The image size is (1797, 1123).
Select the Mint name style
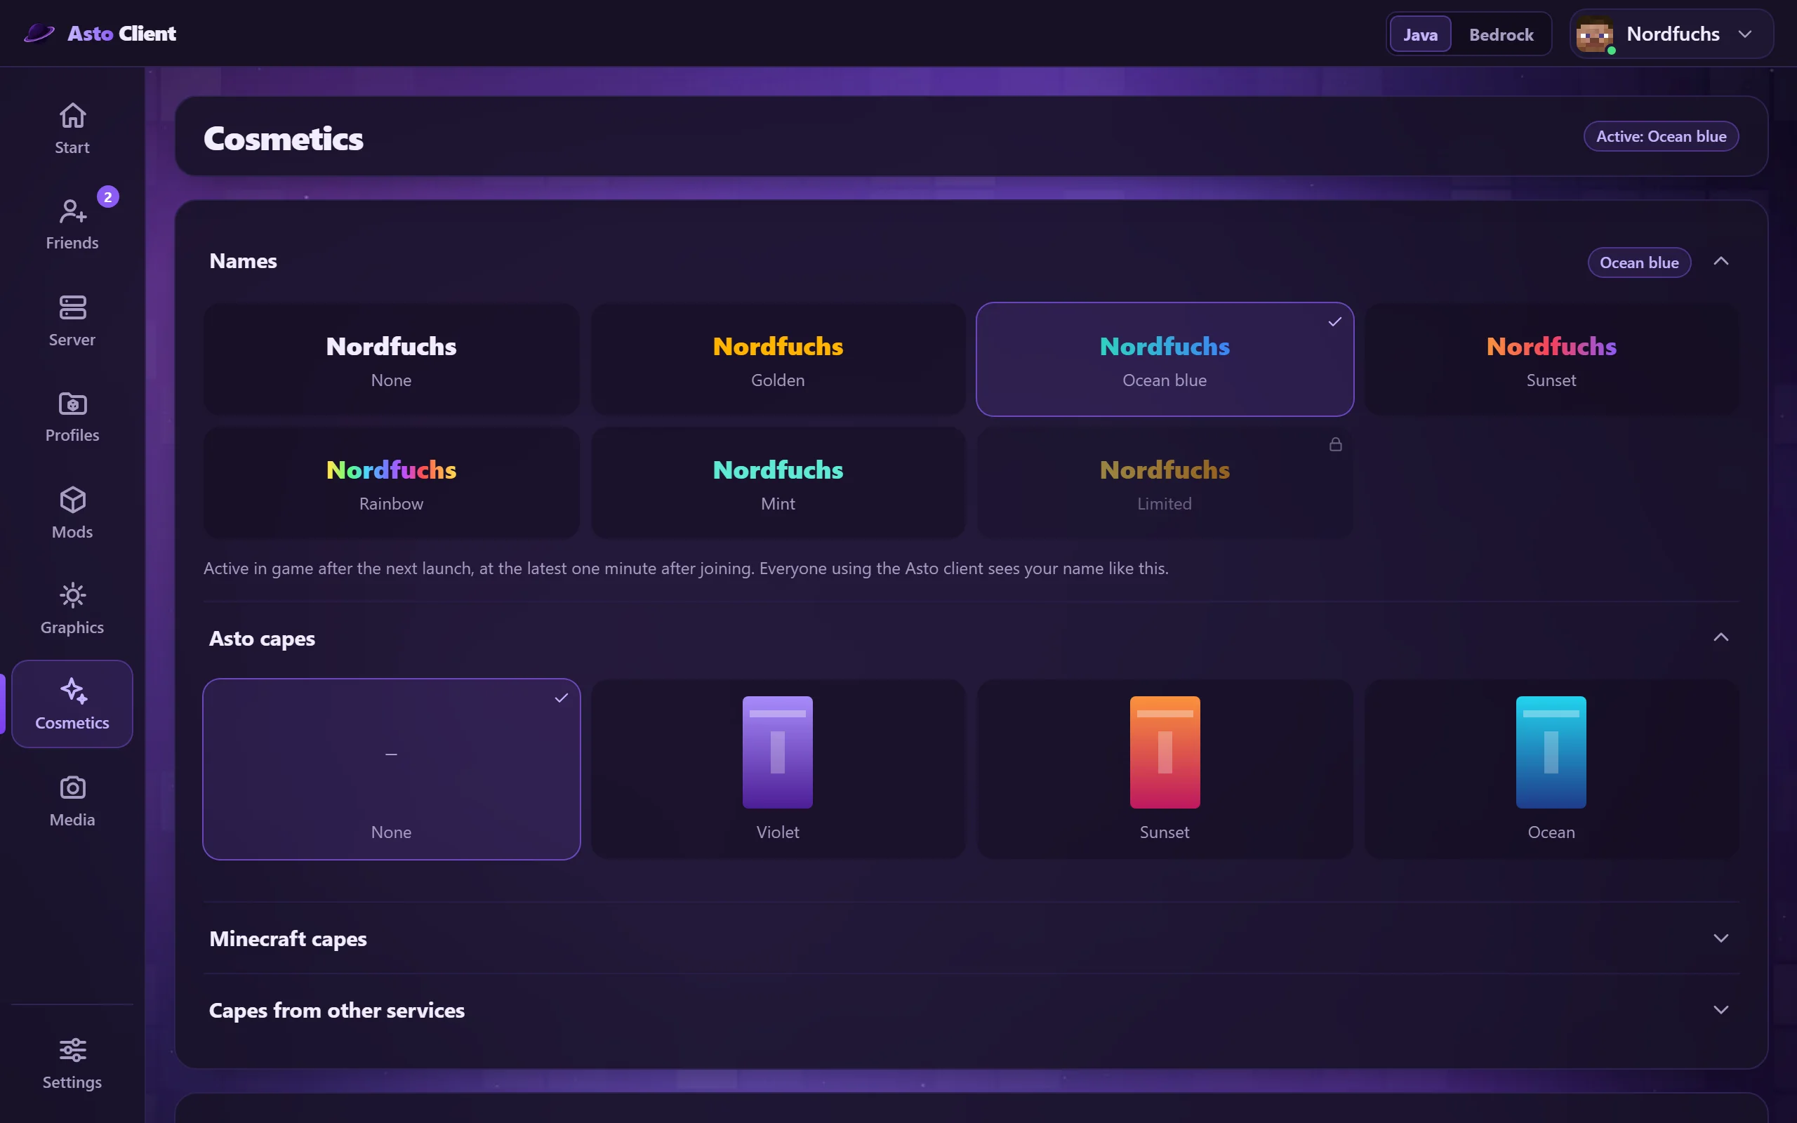(x=778, y=483)
